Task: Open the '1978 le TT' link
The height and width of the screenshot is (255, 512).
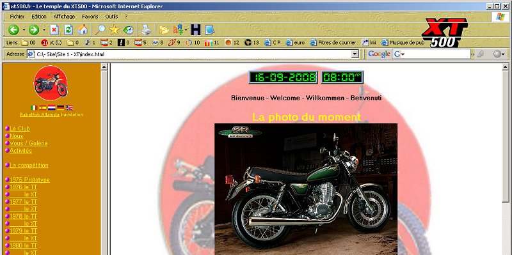Action: tap(23, 216)
